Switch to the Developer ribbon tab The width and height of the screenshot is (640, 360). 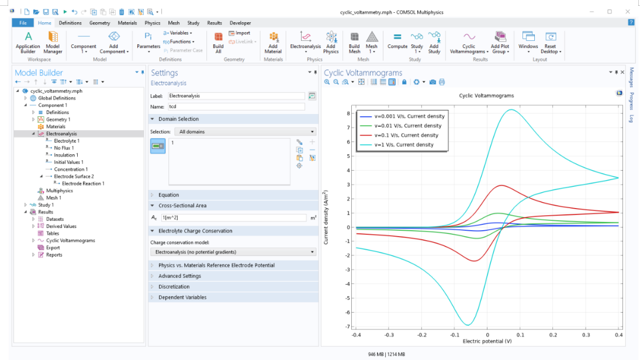pyautogui.click(x=240, y=23)
